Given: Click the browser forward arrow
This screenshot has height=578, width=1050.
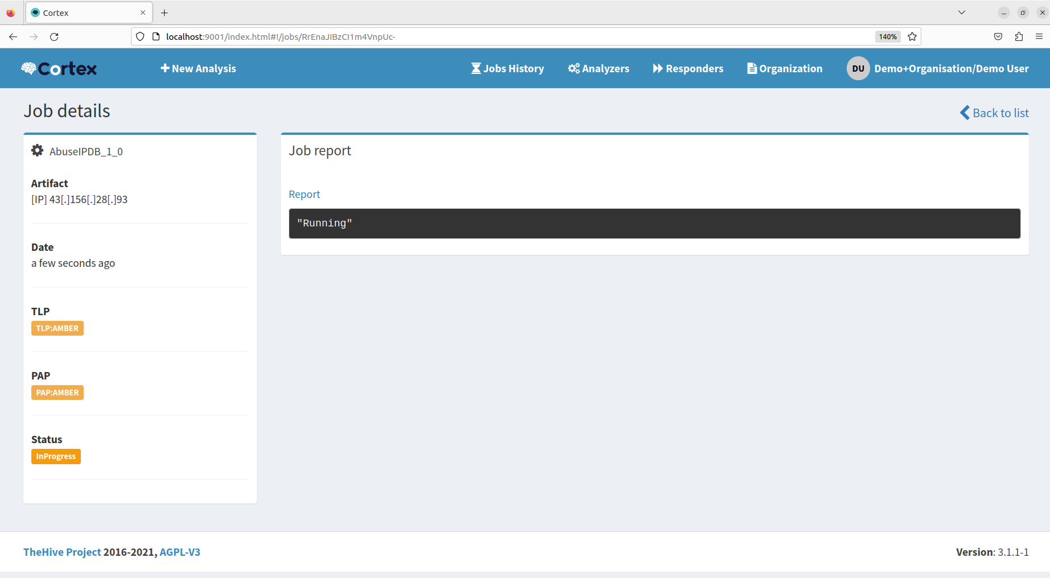Looking at the screenshot, I should [34, 36].
